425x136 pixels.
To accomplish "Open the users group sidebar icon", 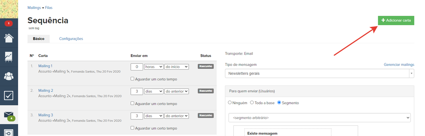I will pos(9,76).
